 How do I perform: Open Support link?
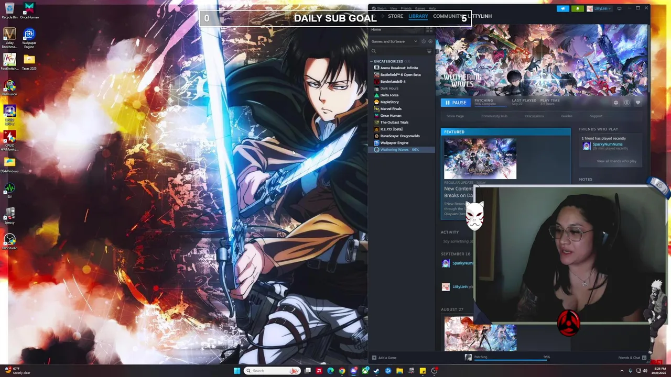[x=596, y=116]
